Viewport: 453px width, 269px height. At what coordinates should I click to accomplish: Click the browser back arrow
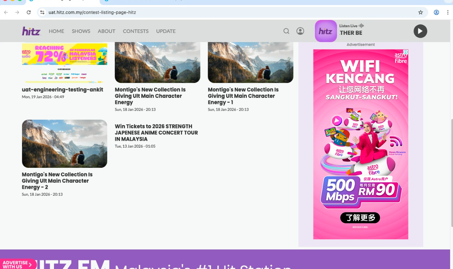(x=6, y=12)
